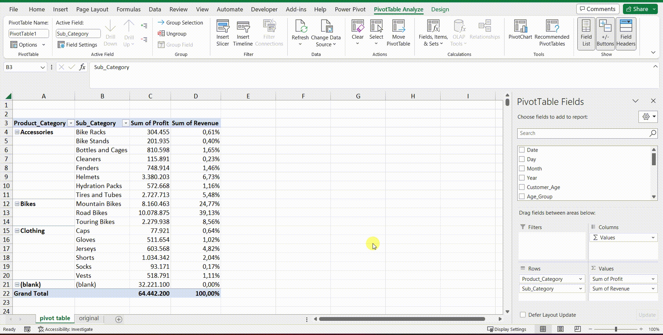Check the Day field checkbox
The height and width of the screenshot is (335, 663).
(522, 159)
